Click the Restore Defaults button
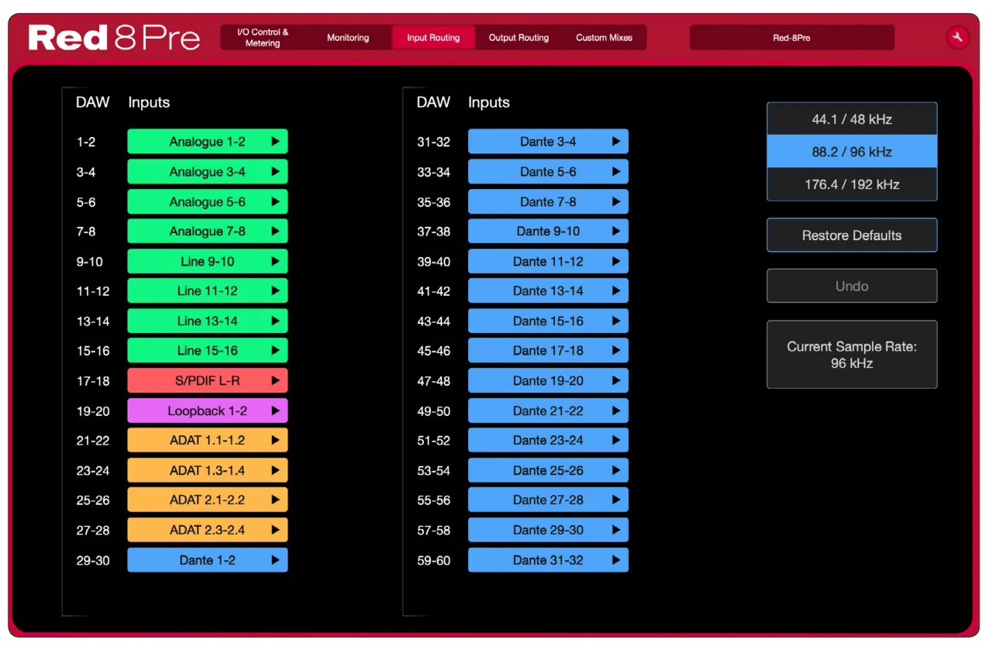The height and width of the screenshot is (653, 992). (852, 235)
